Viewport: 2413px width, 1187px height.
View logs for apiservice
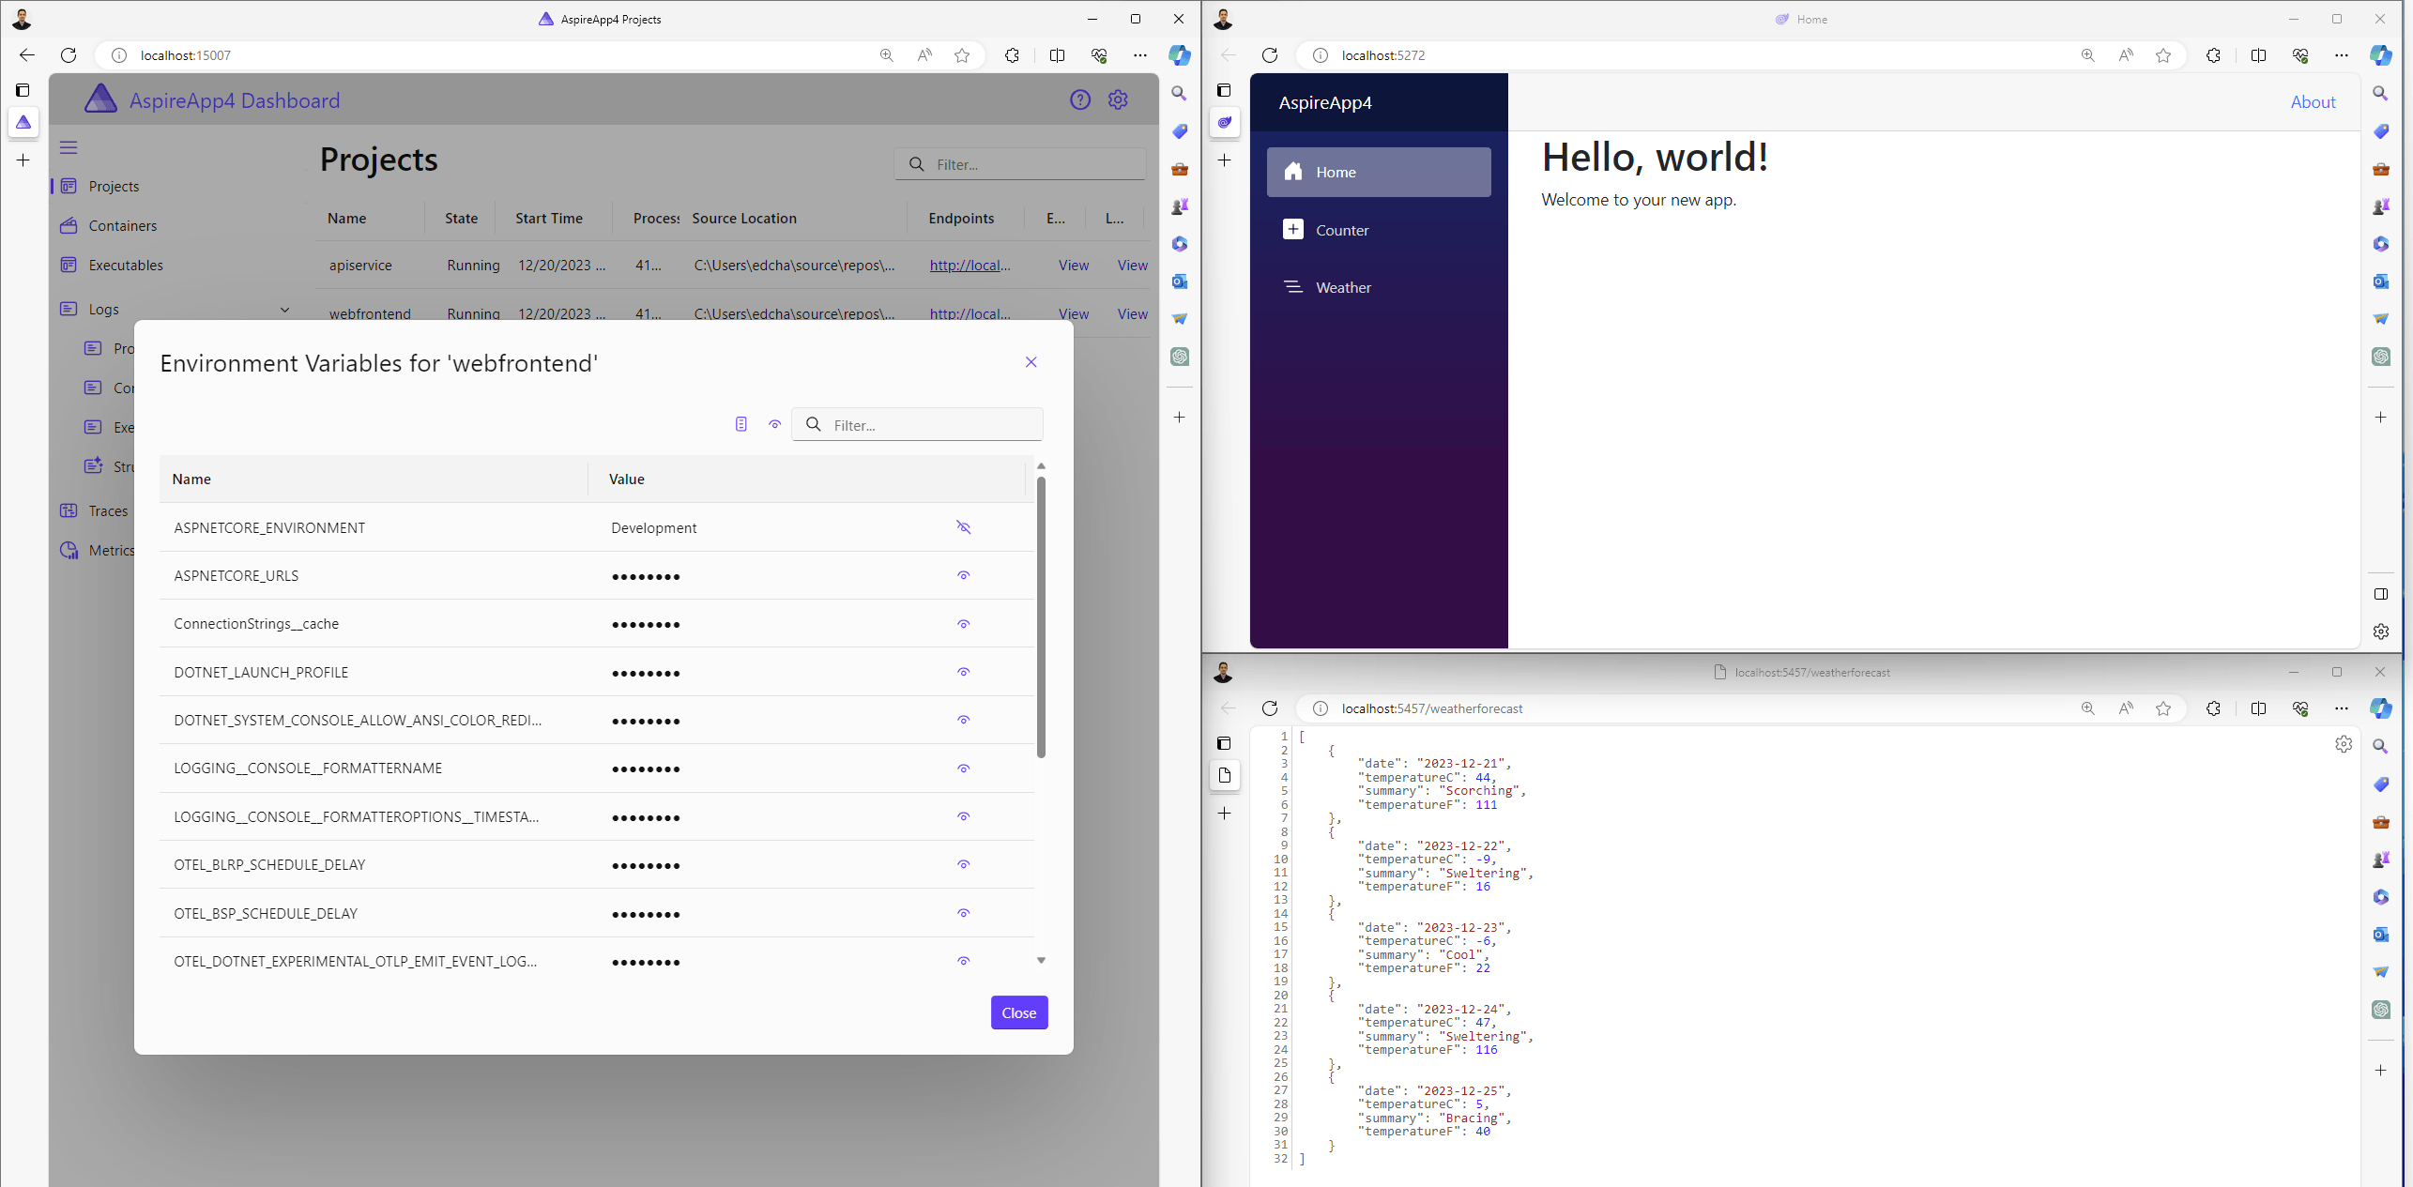coord(1133,265)
